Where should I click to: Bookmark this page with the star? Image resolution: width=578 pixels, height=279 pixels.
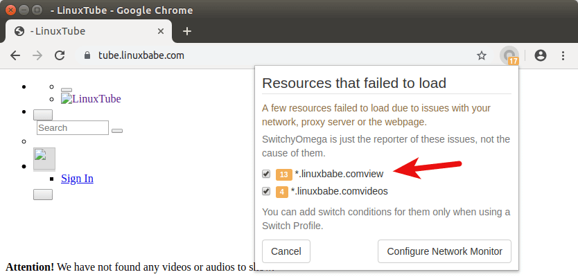click(482, 55)
